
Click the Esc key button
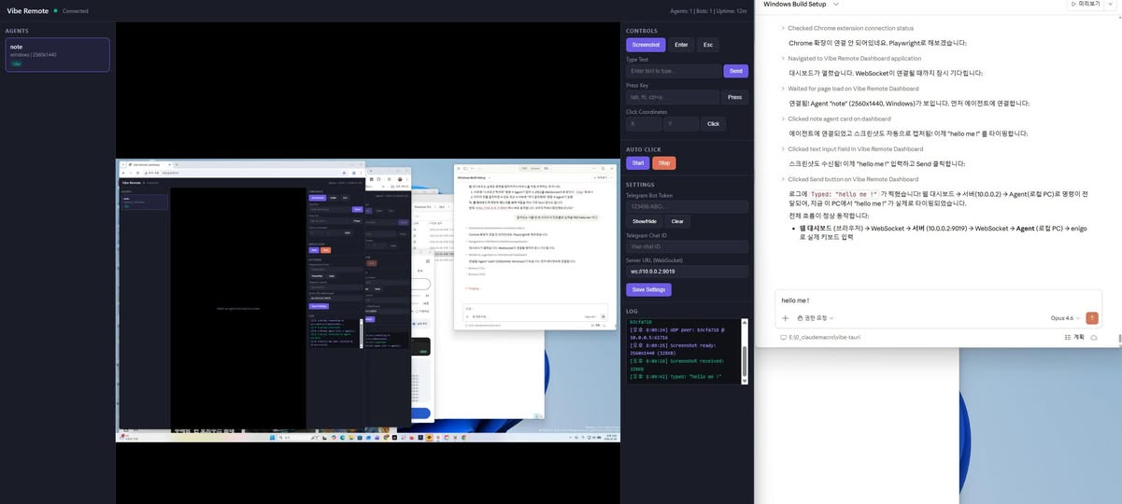[708, 45]
